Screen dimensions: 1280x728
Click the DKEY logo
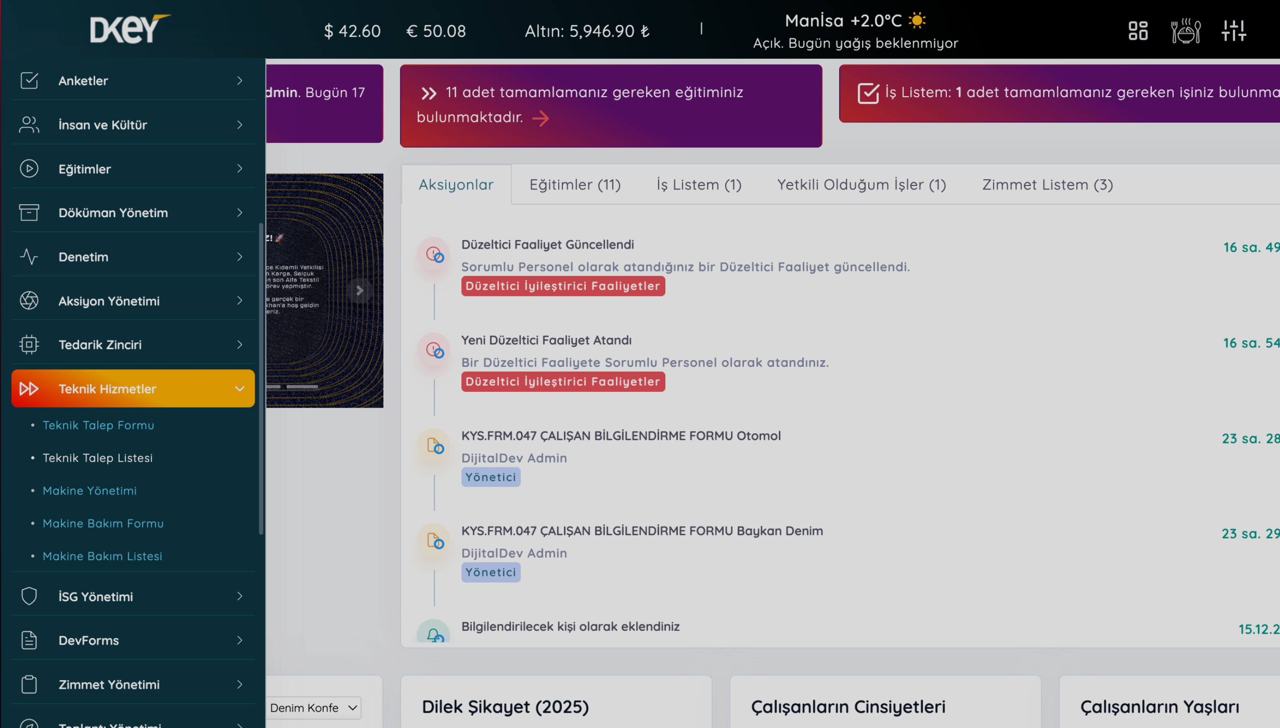coord(130,29)
